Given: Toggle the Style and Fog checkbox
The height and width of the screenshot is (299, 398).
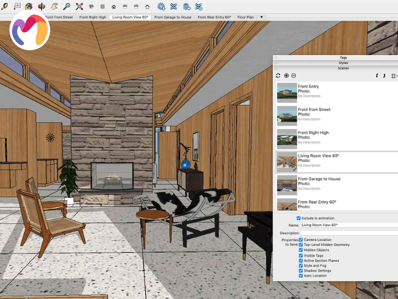Looking at the screenshot, I should (x=301, y=266).
